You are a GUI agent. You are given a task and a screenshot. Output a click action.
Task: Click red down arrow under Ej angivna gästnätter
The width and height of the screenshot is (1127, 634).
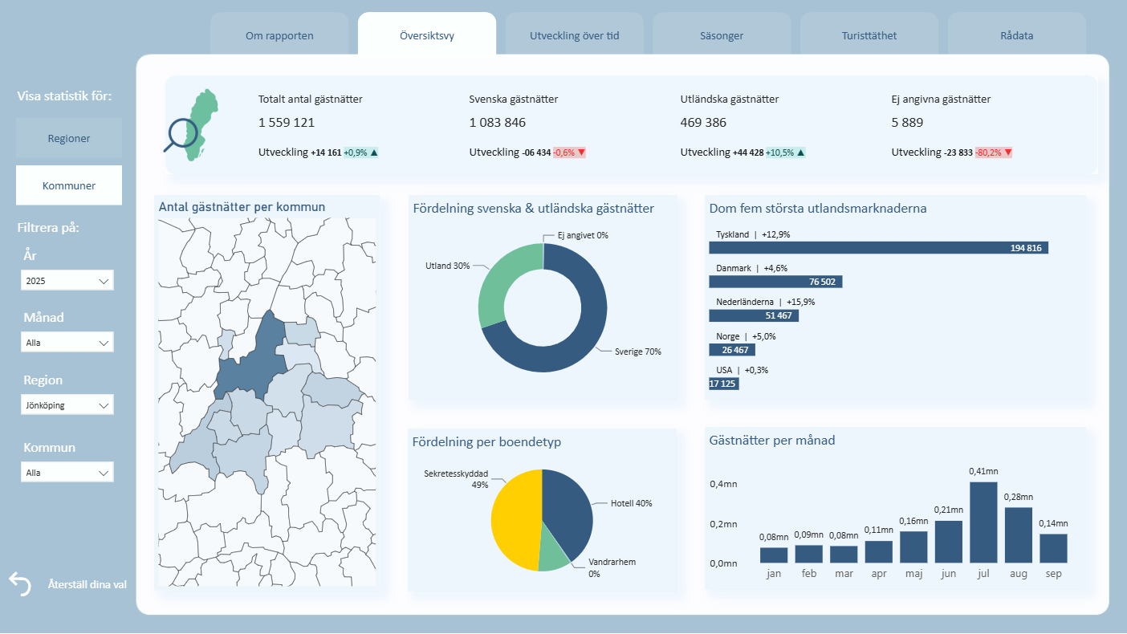pos(1007,152)
